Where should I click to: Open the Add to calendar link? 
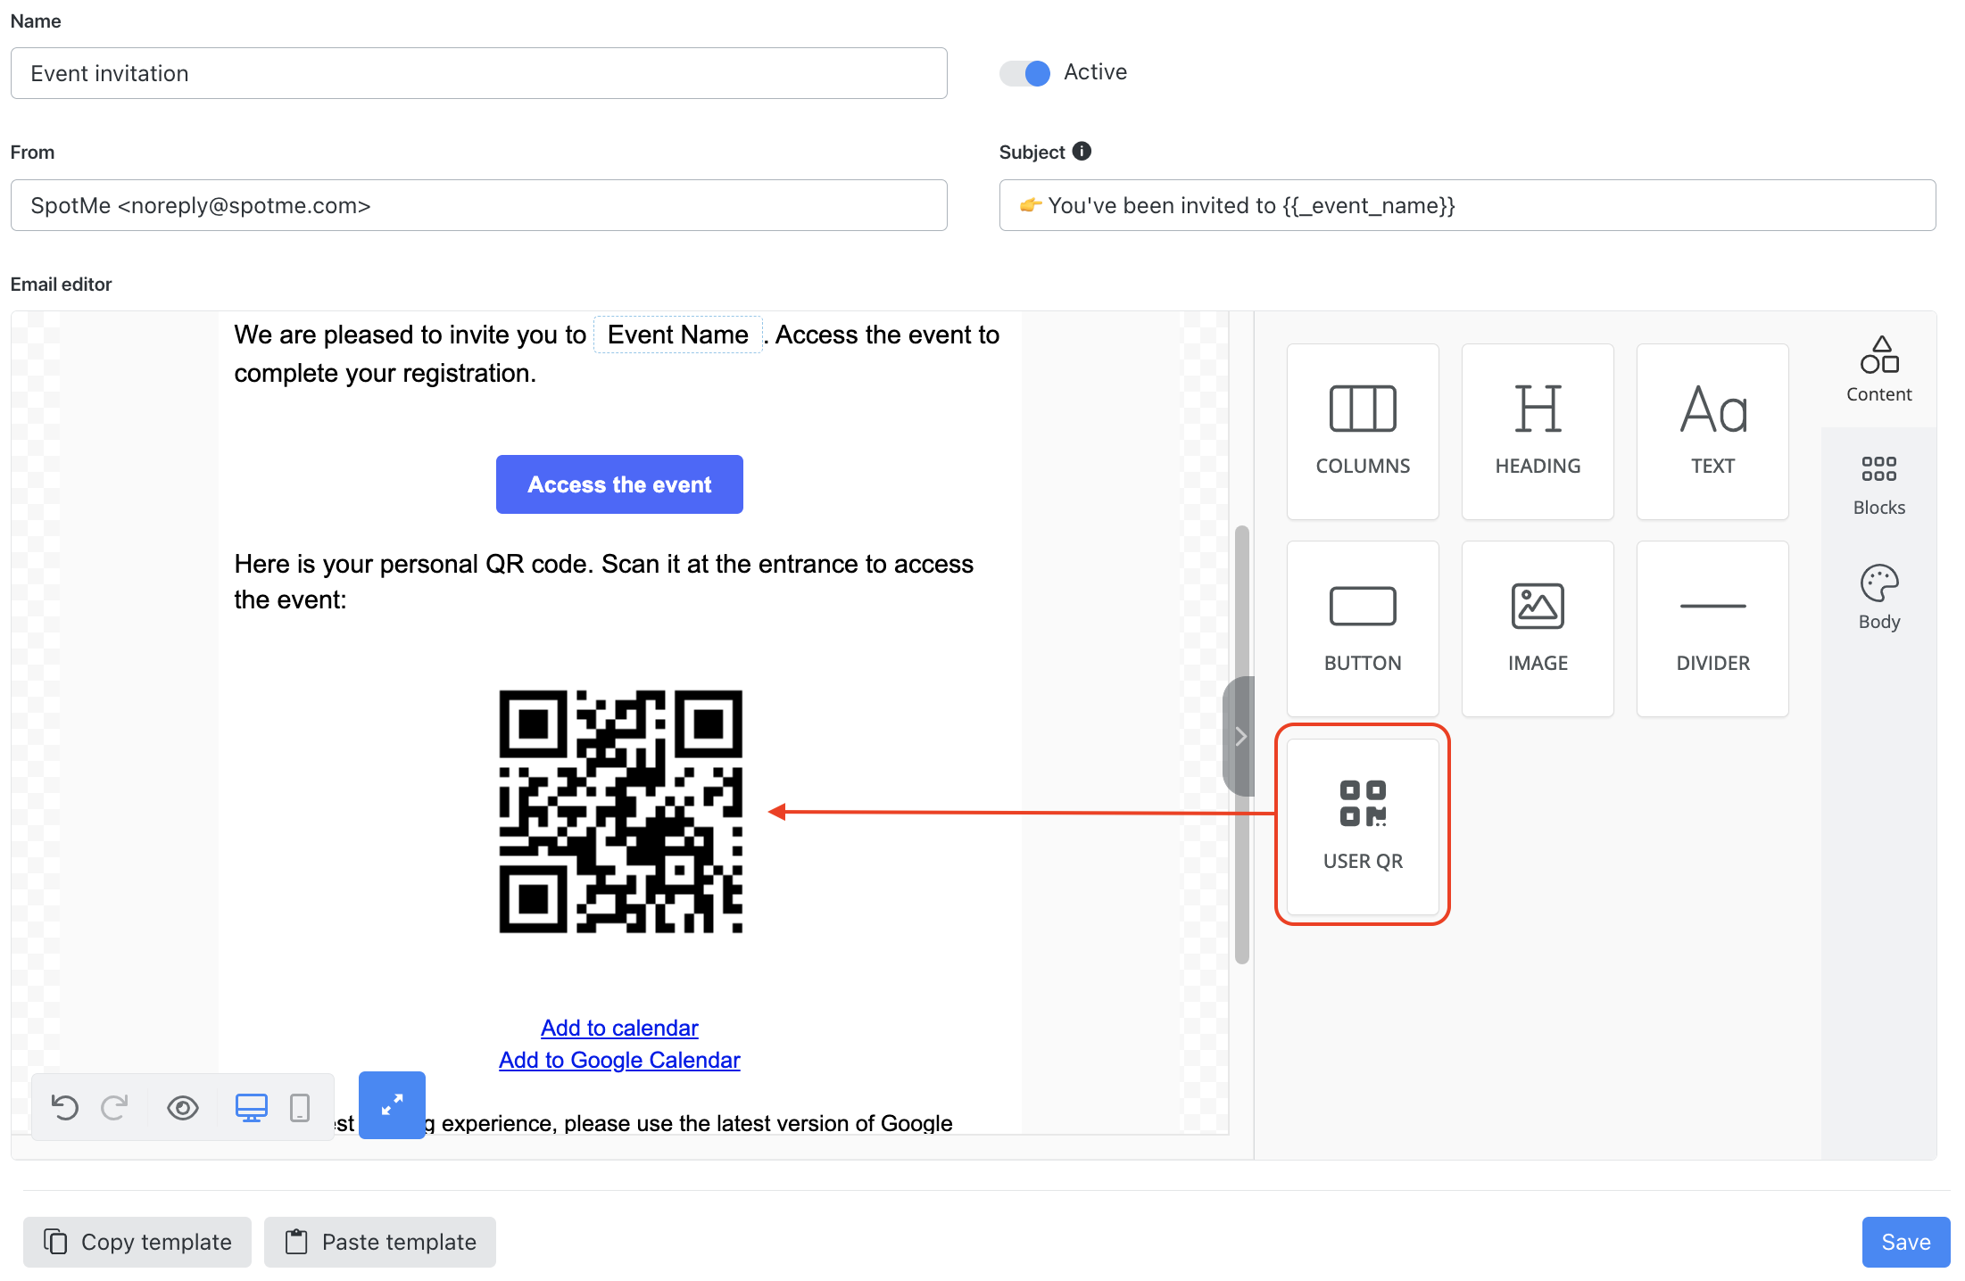pos(619,1028)
